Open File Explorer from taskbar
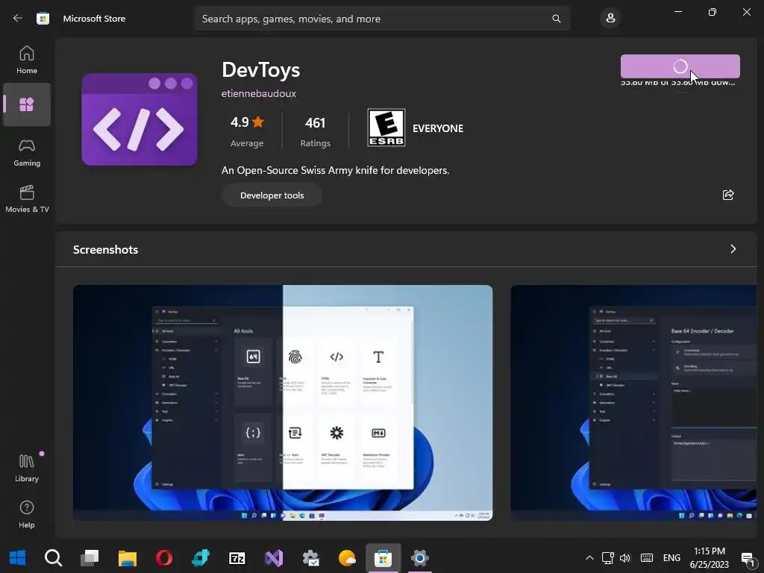The width and height of the screenshot is (764, 573). [x=127, y=558]
